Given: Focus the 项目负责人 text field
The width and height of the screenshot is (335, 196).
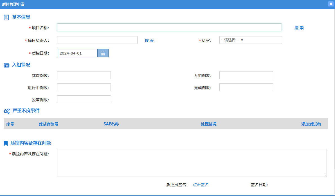Looking at the screenshot, I should click(97, 40).
